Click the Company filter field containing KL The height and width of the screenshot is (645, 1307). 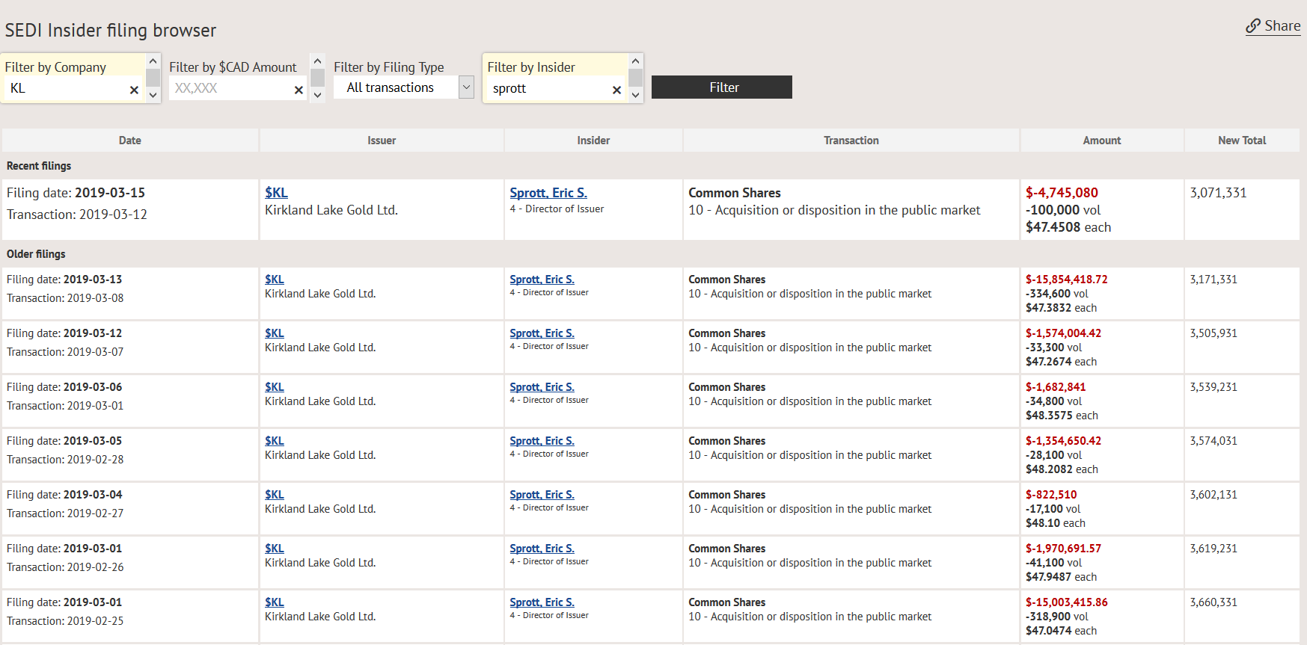tap(67, 88)
